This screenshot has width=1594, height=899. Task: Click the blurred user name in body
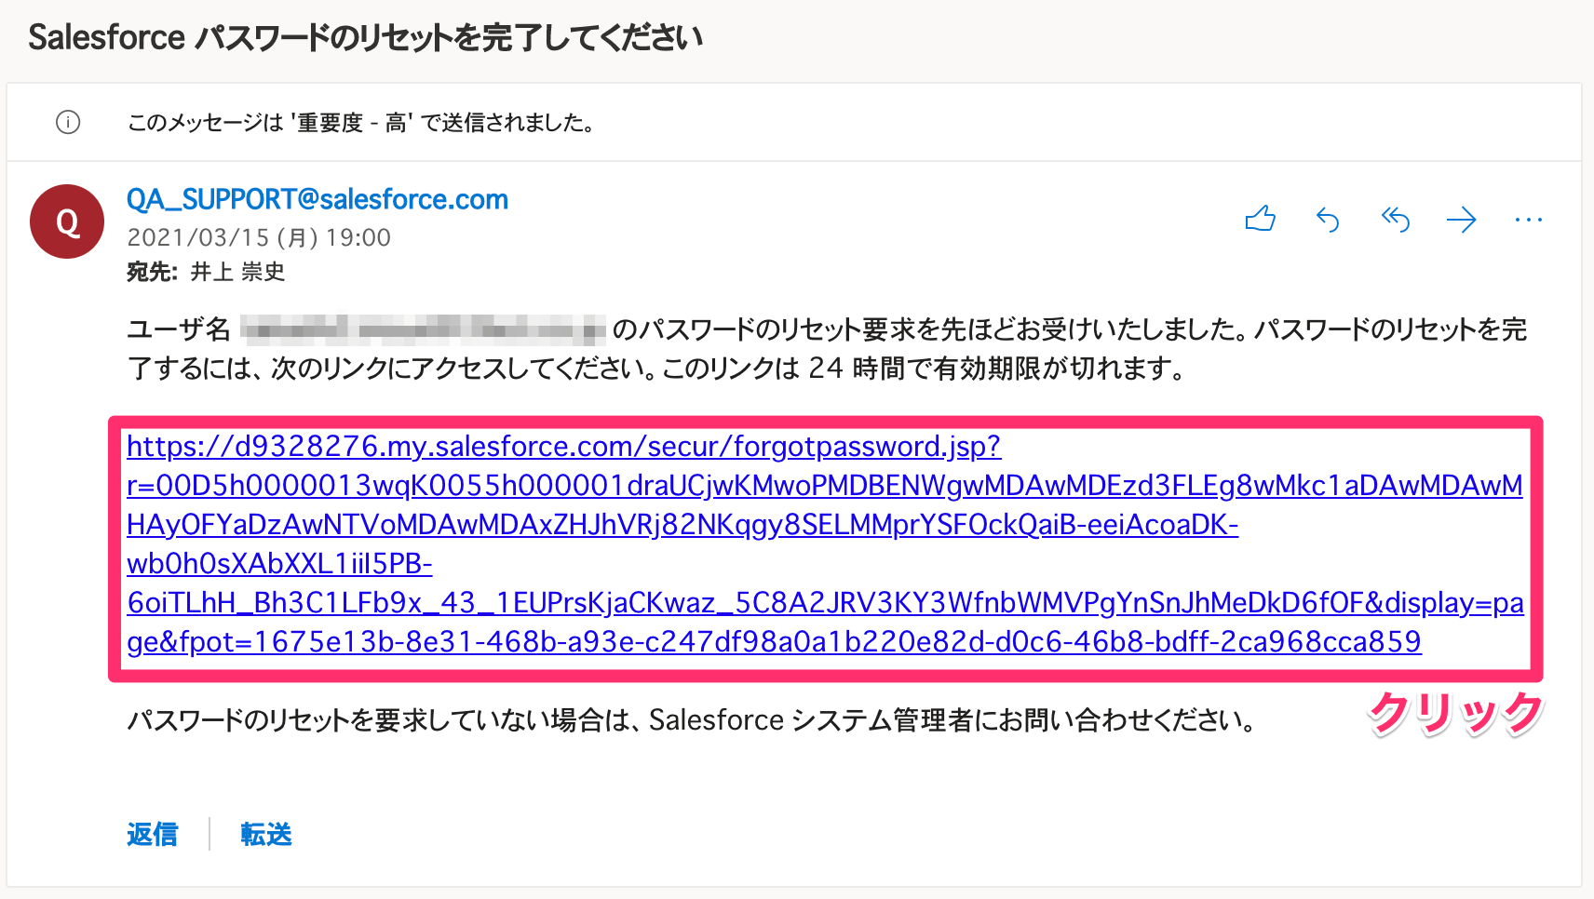coord(424,329)
